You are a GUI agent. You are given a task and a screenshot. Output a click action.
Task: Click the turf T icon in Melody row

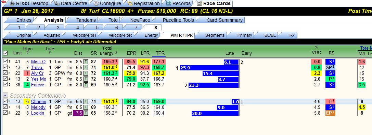pos(86,107)
